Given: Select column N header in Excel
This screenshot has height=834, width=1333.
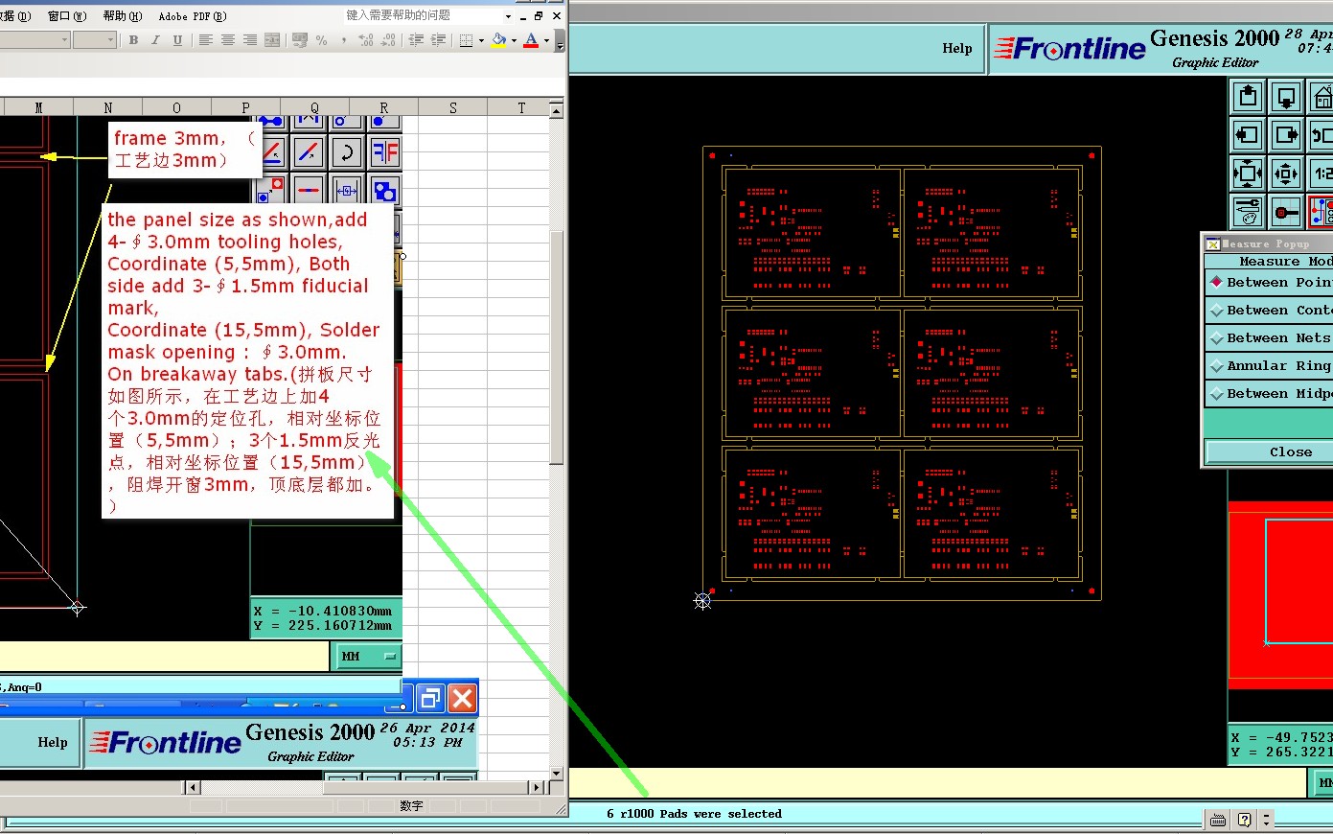Looking at the screenshot, I should pos(108,107).
